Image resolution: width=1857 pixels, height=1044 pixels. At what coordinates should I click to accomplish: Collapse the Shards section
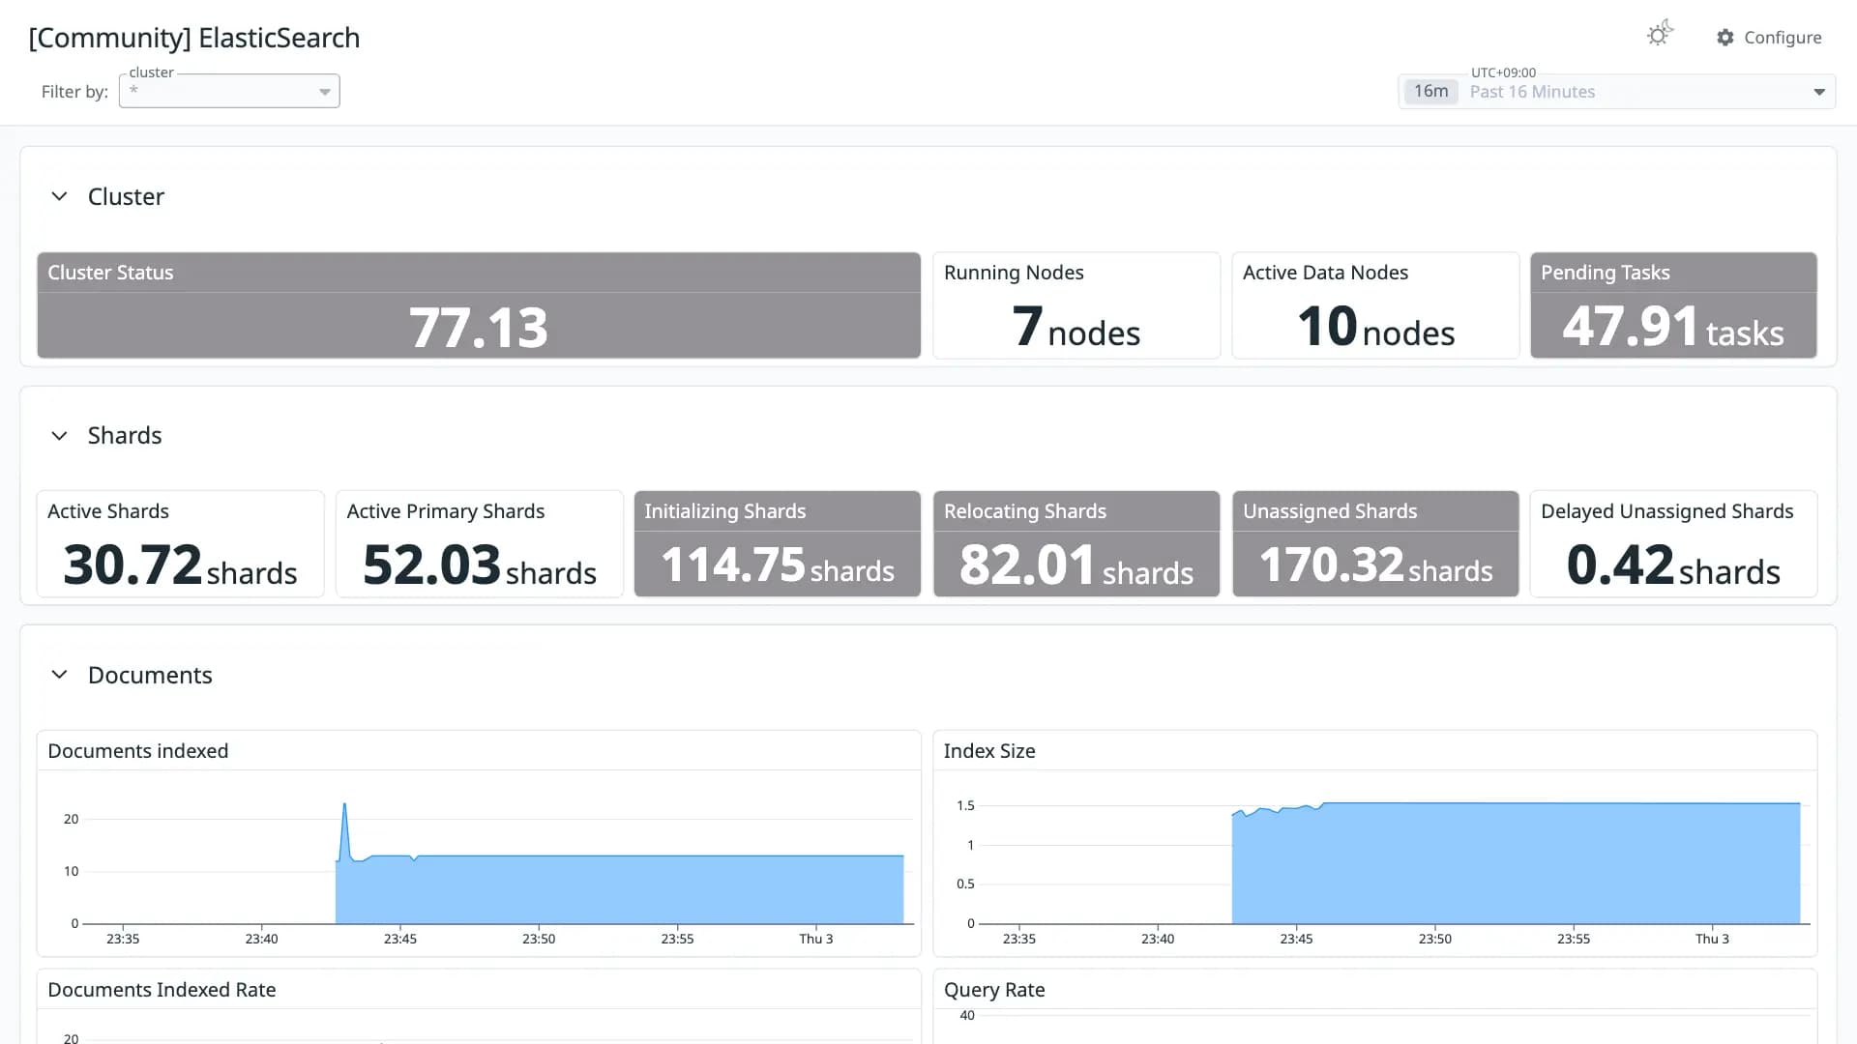tap(59, 436)
